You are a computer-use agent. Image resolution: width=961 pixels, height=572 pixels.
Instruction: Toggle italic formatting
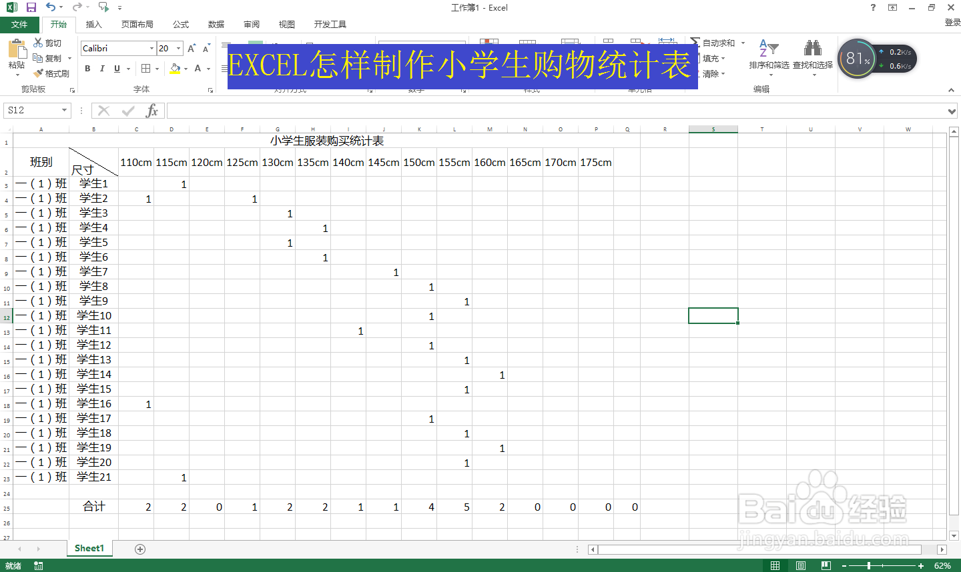pyautogui.click(x=101, y=69)
